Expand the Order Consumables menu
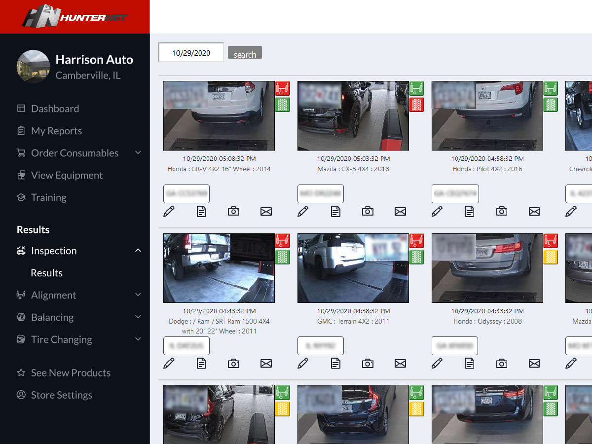Image resolution: width=592 pixels, height=444 pixels. point(74,153)
